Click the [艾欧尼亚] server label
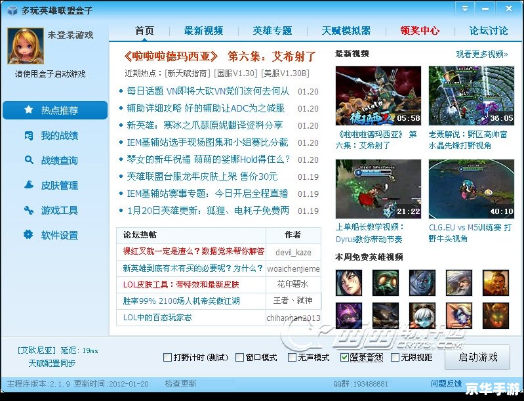The image size is (524, 401). [37, 350]
